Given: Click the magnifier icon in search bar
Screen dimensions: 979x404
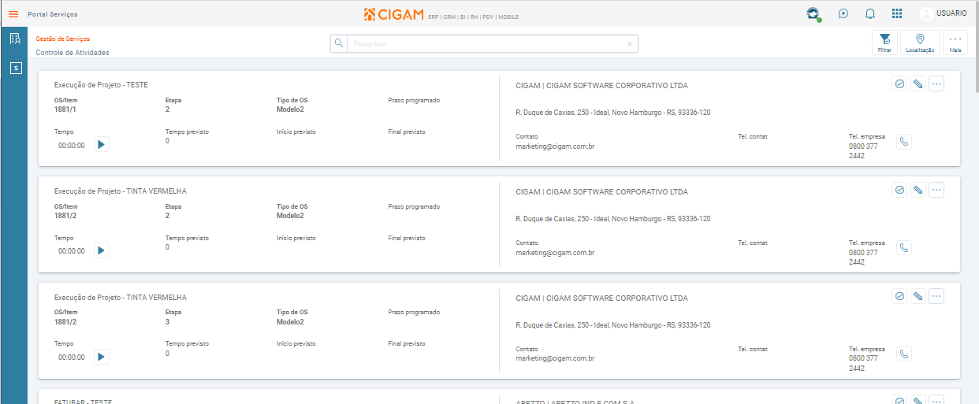Looking at the screenshot, I should (339, 43).
